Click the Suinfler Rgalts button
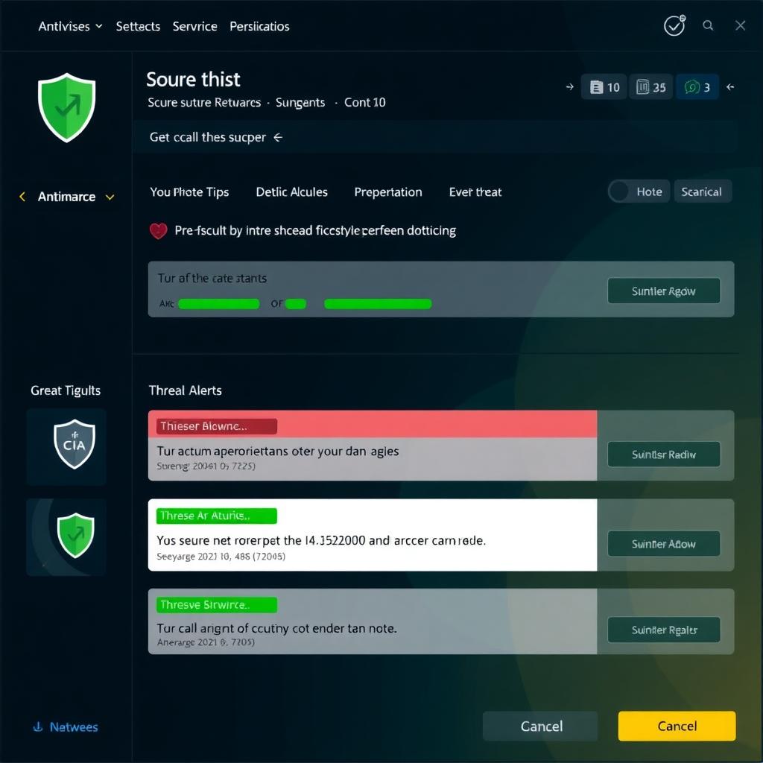This screenshot has height=763, width=763. click(664, 630)
